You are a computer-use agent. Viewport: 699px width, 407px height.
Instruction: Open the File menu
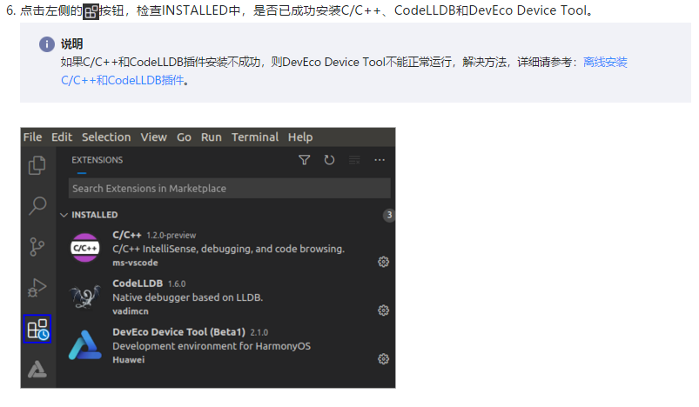tap(32, 137)
